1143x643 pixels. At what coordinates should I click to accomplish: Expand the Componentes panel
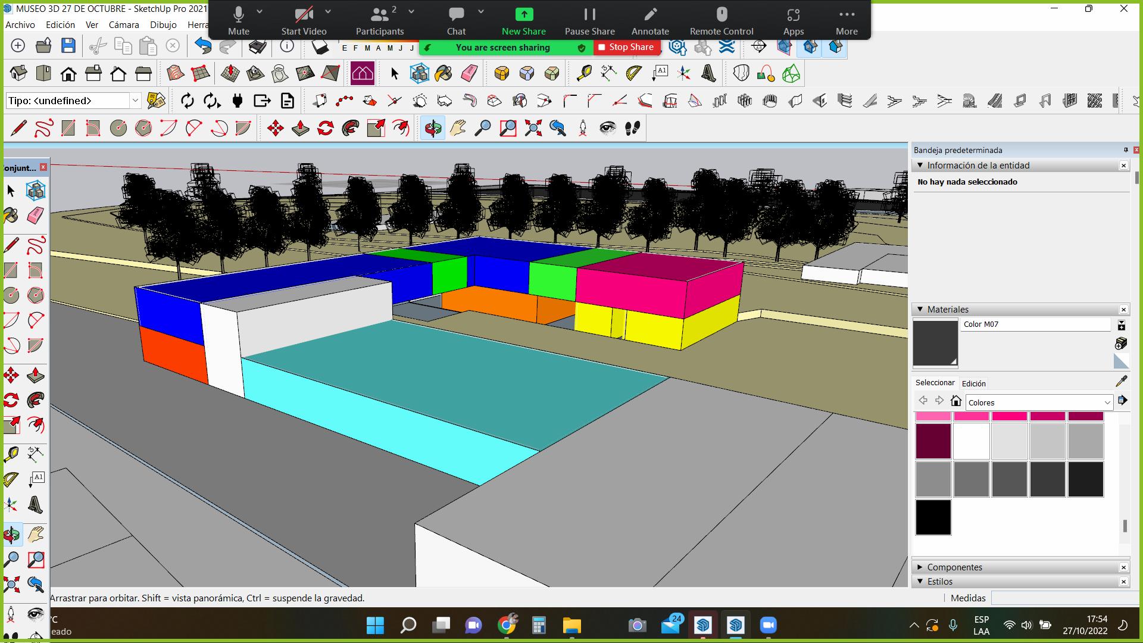pyautogui.click(x=954, y=567)
